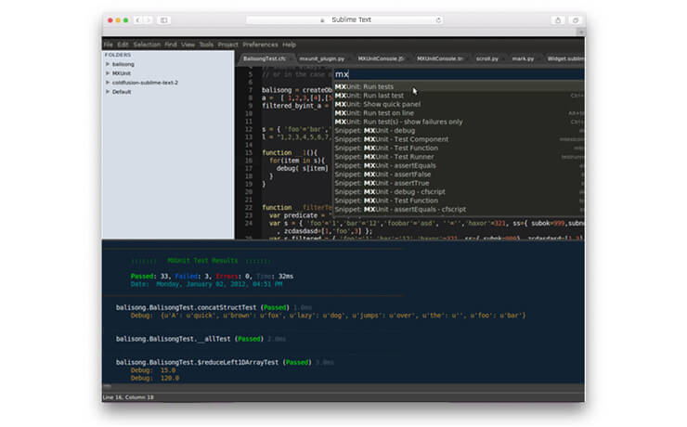Toggle the browser sidebar icon
Screen dimensions: 687x427
coord(164,20)
